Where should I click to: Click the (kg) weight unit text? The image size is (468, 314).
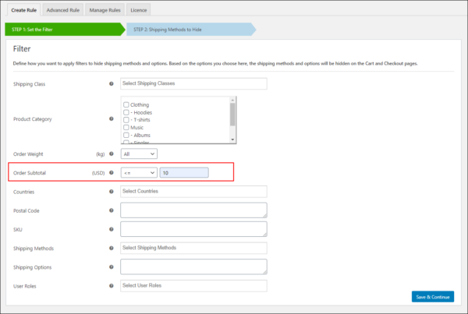coord(101,154)
